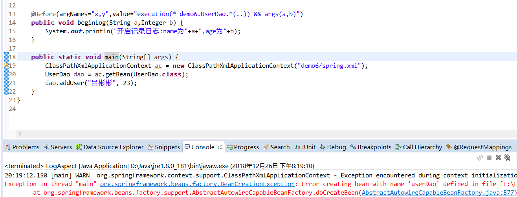Click the JUnit tab icon
517x197 pixels.
(297, 147)
